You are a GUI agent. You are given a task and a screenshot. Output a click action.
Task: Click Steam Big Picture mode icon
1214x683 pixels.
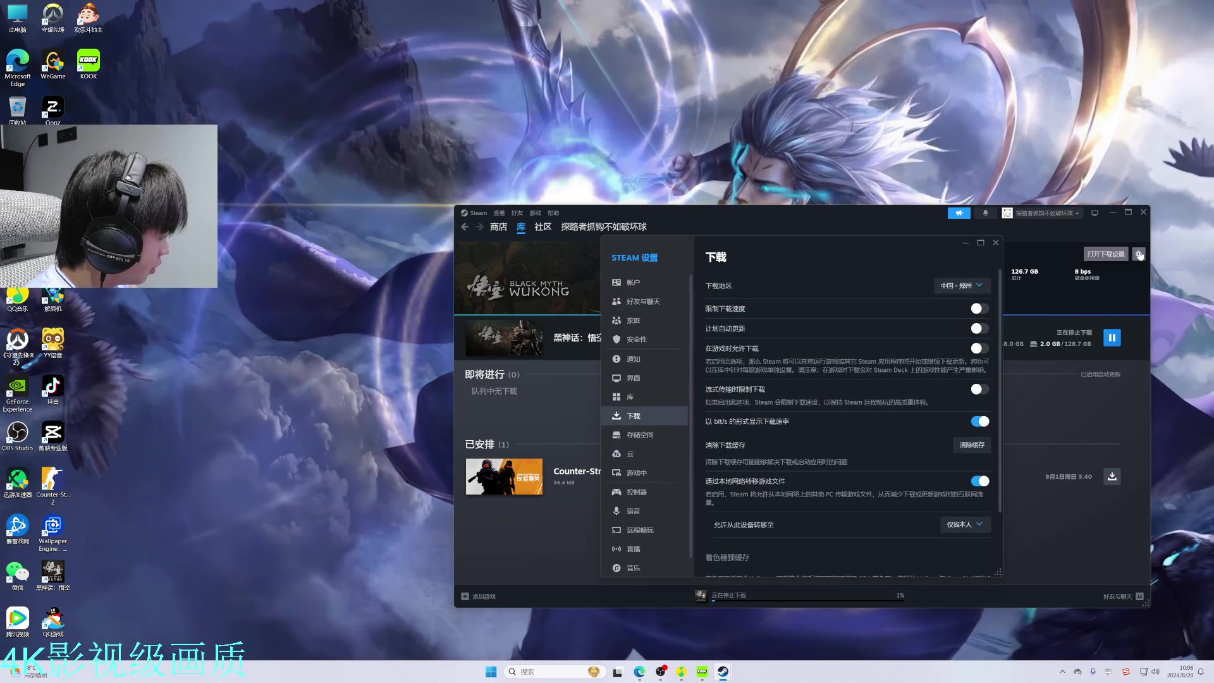(x=1094, y=213)
